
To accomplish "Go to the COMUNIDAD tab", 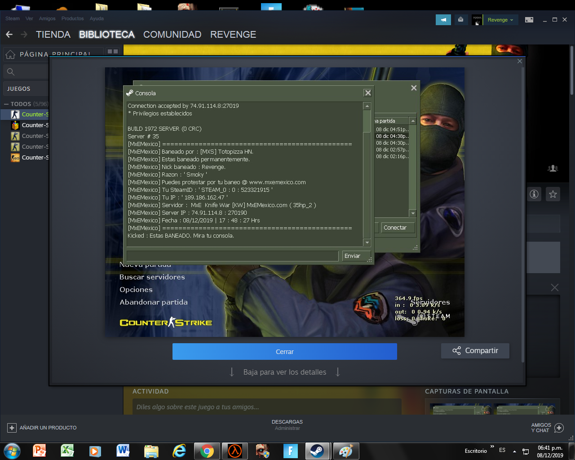I will pyautogui.click(x=172, y=35).
